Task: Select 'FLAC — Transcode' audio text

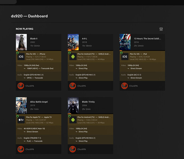Action: 35,141
